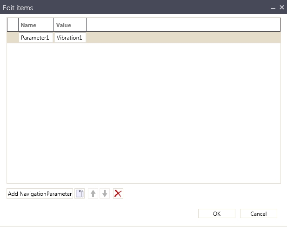The image size is (287, 227).
Task: Move selected item down with arrow
Action: (x=105, y=194)
